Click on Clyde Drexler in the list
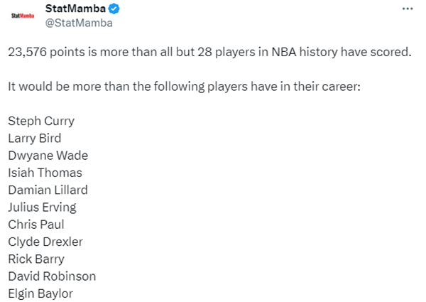This screenshot has width=426, height=302. click(x=45, y=242)
